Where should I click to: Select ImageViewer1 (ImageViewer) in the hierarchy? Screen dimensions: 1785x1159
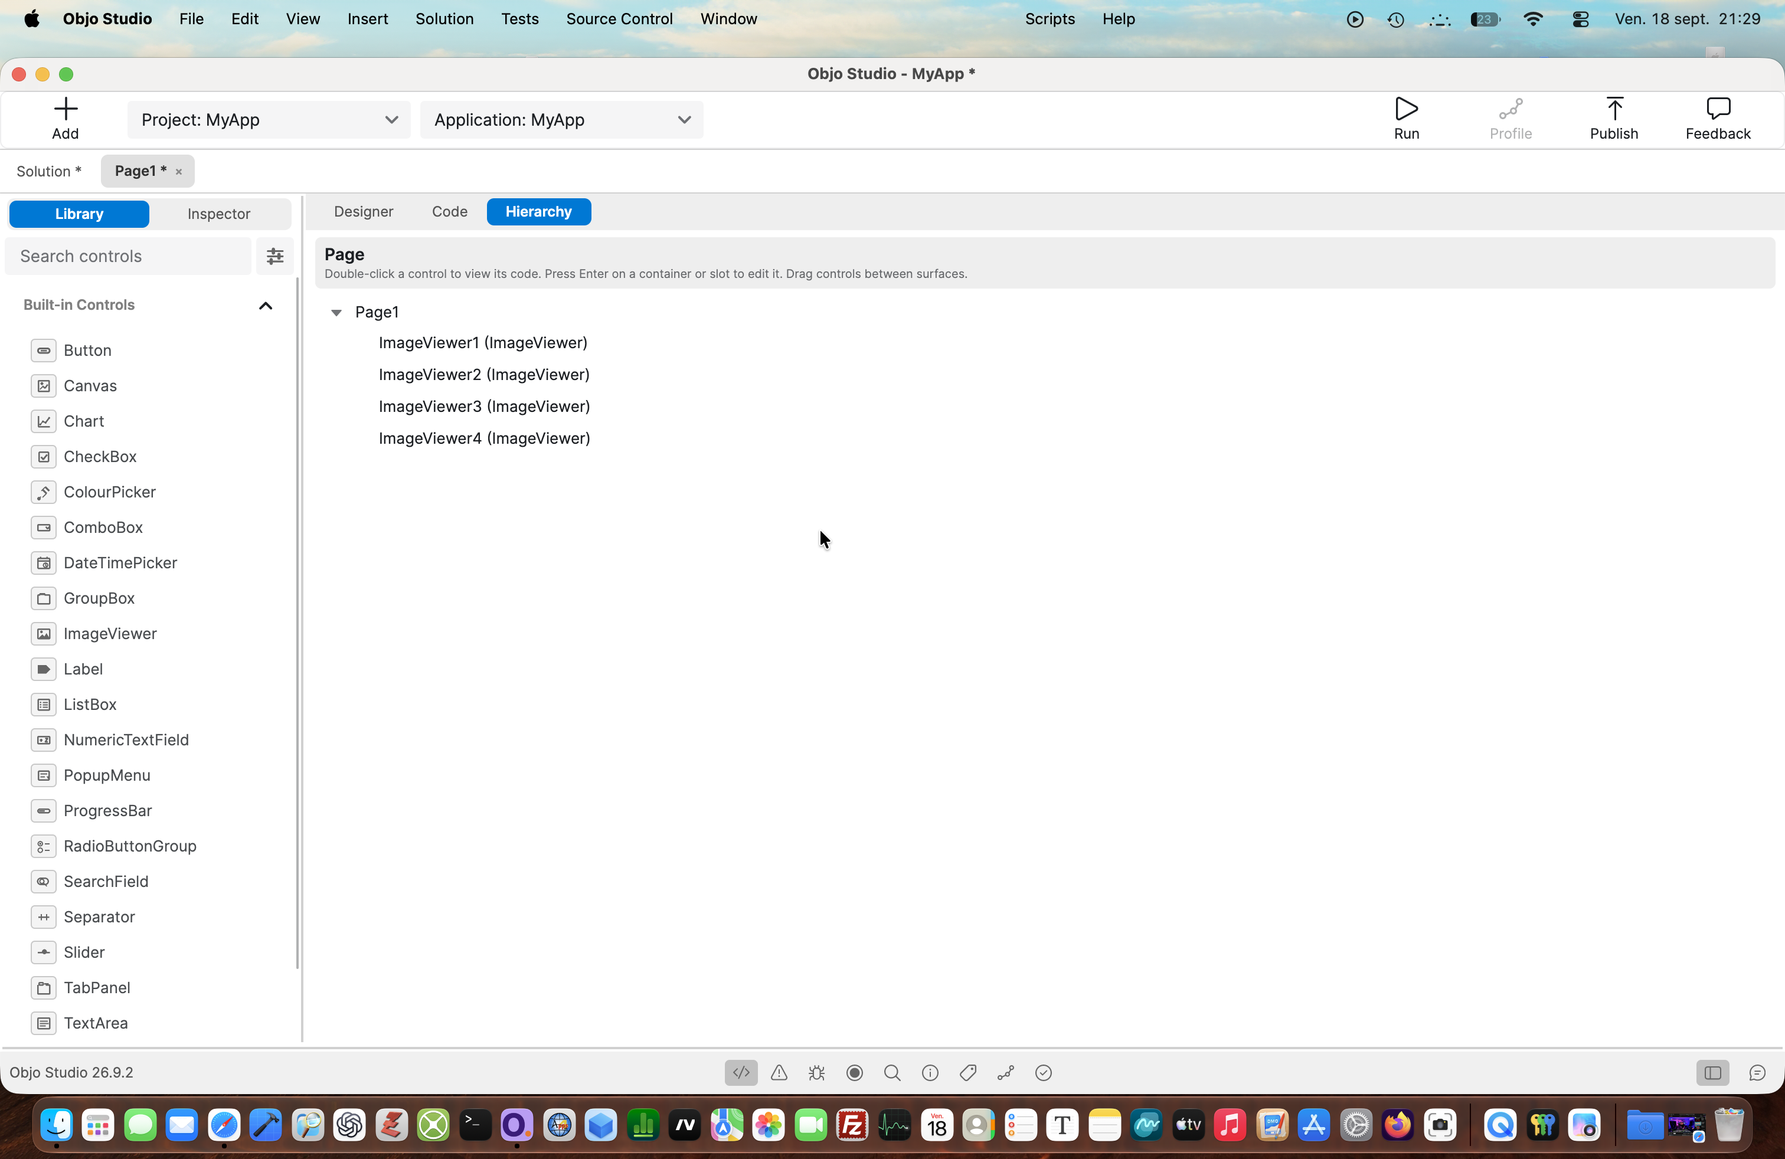pyautogui.click(x=483, y=343)
